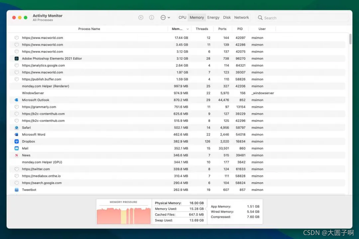The width and height of the screenshot is (359, 239).
Task: Click the 44,476 ports value for Outlook
Action: tap(223, 100)
